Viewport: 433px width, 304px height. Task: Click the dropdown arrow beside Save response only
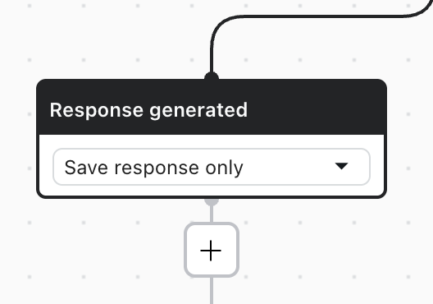[x=341, y=166]
